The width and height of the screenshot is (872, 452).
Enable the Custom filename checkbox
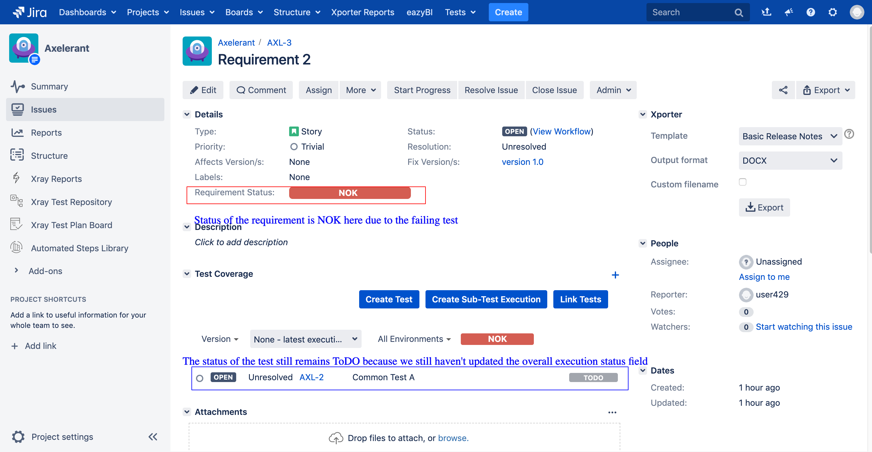point(743,182)
